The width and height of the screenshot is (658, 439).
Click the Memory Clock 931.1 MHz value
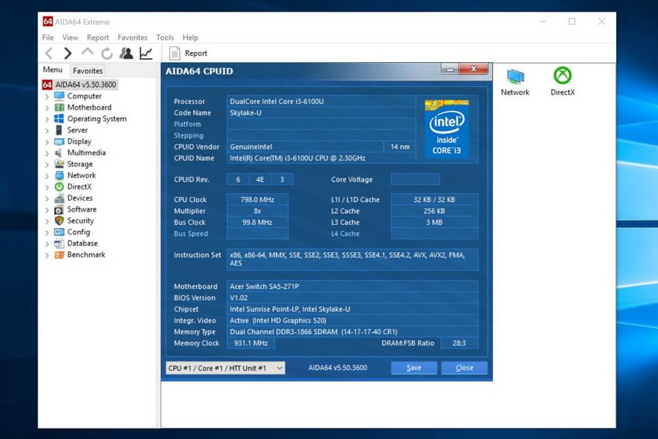coord(251,343)
